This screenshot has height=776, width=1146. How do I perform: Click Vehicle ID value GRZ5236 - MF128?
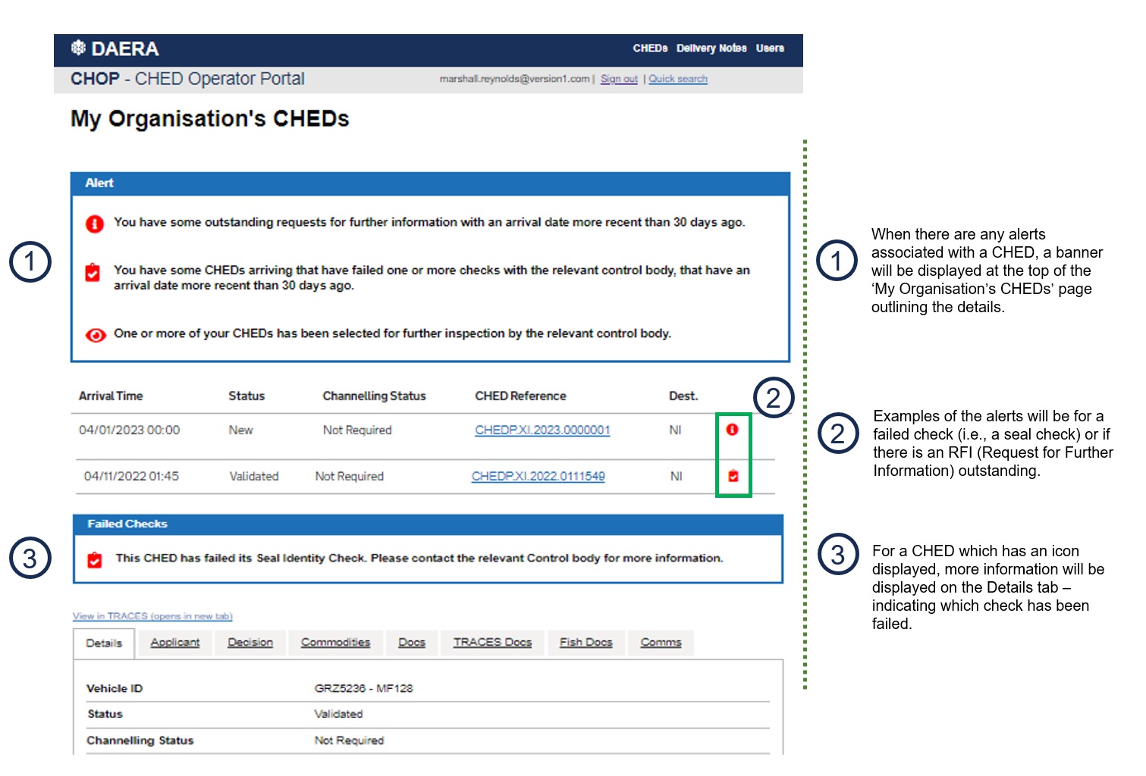coord(364,689)
